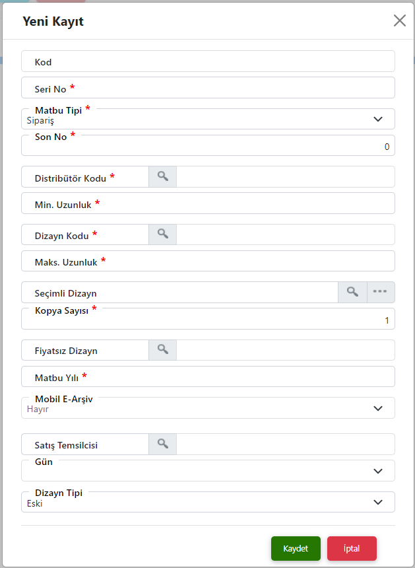Cancel with the İptal button

click(x=352, y=548)
